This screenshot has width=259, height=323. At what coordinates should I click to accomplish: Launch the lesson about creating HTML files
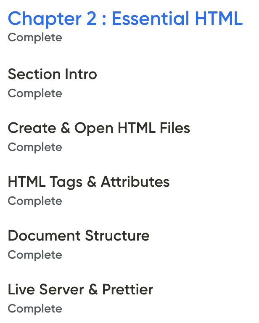click(x=99, y=128)
